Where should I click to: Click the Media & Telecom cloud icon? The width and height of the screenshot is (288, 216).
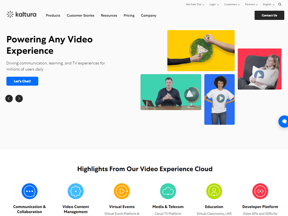[168, 191]
